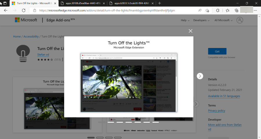Open the Favorites list

click(x=228, y=10)
